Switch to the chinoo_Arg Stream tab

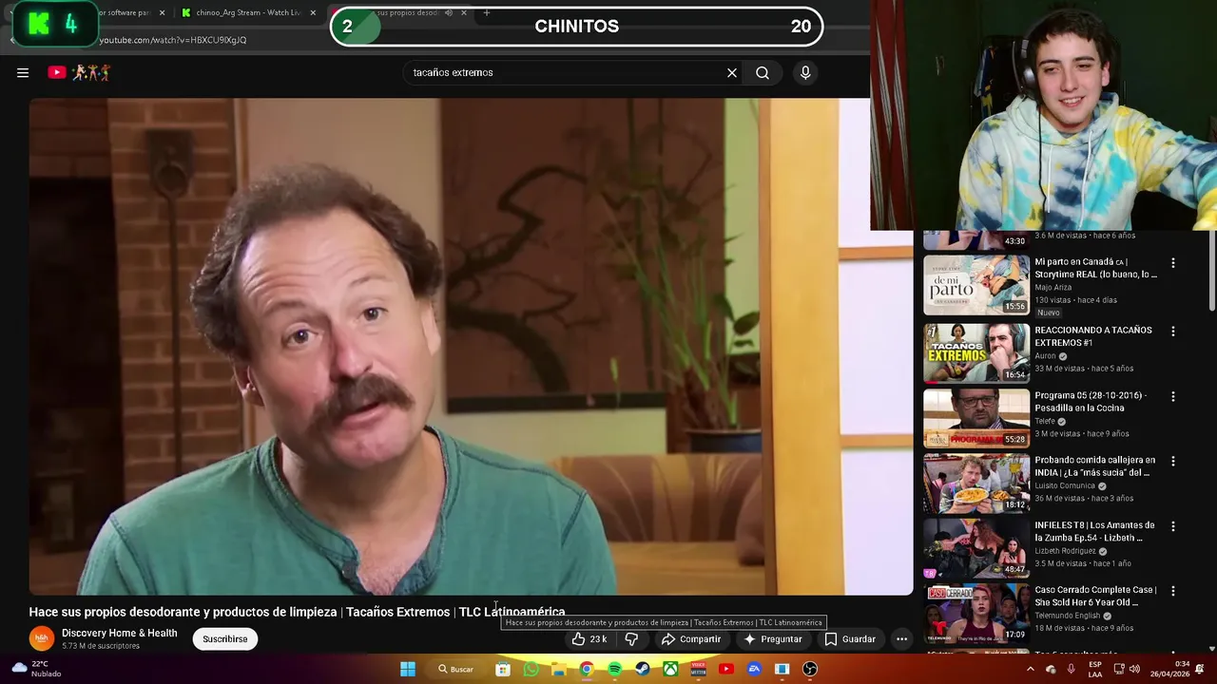point(248,12)
